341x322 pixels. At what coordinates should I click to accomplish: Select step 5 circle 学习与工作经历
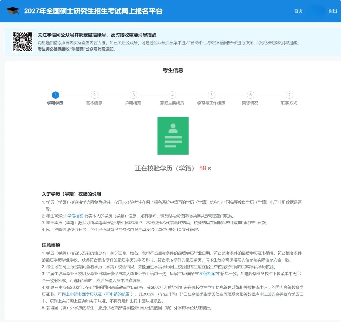point(211,95)
